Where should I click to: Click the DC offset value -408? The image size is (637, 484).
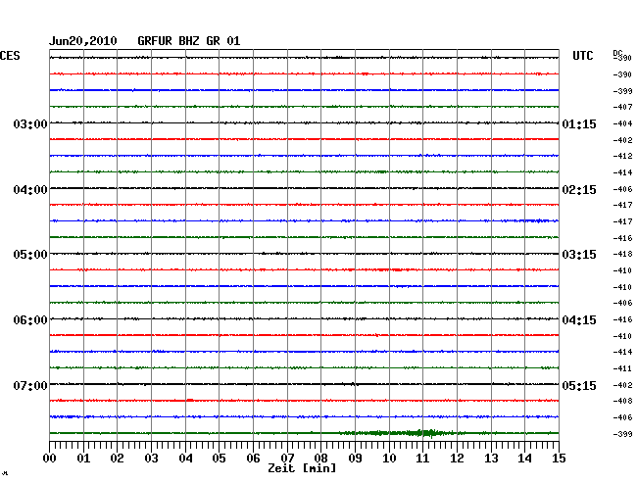pyautogui.click(x=622, y=401)
